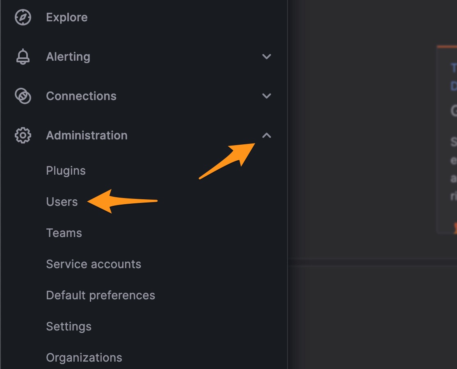Screen dimensions: 457x369
Task: Click the Administration gear icon
Action: click(23, 135)
